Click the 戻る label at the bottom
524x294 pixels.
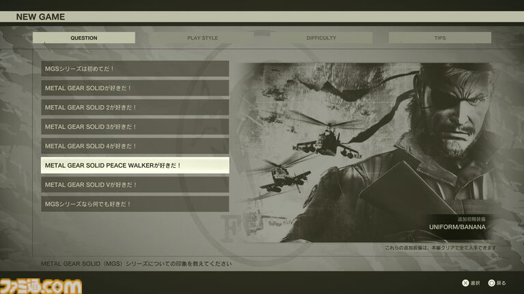(501, 283)
